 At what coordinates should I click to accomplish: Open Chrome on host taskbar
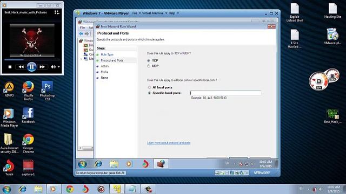coord(70,189)
